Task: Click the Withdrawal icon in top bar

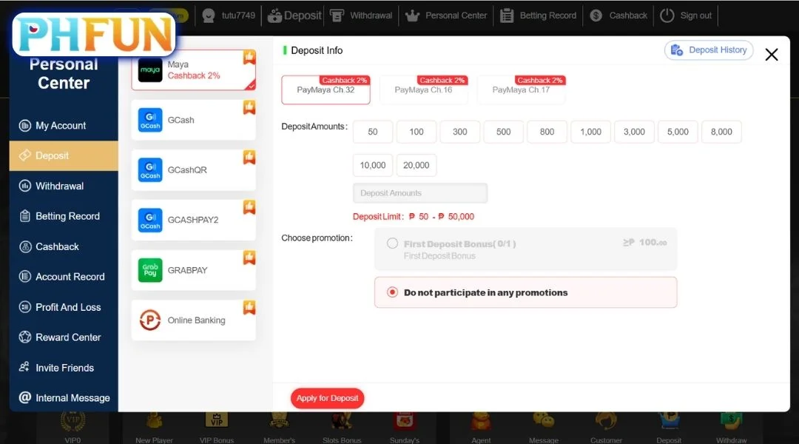Action: tap(337, 16)
